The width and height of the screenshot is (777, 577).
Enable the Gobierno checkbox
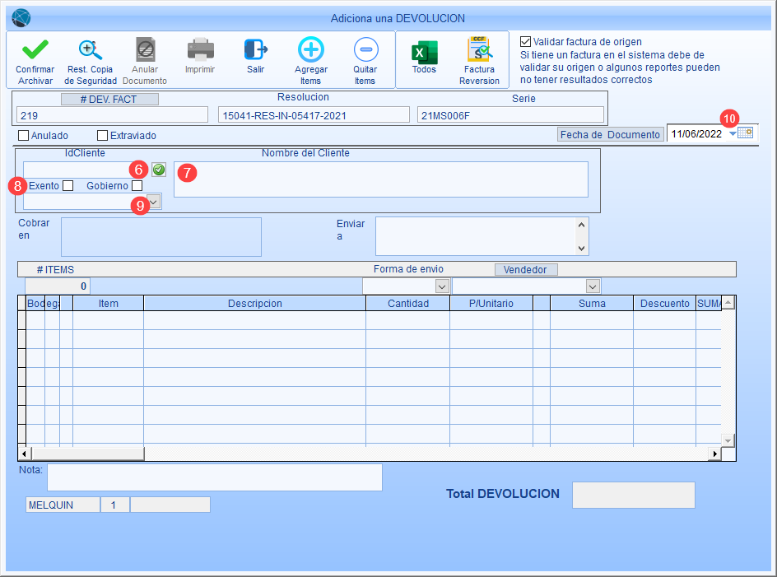click(x=137, y=186)
